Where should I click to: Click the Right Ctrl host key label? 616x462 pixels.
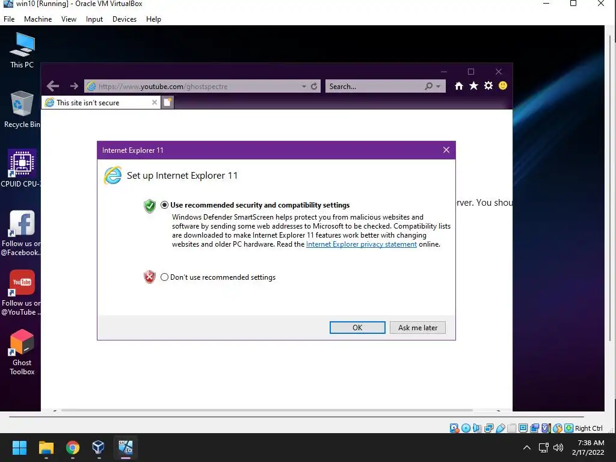pos(588,428)
